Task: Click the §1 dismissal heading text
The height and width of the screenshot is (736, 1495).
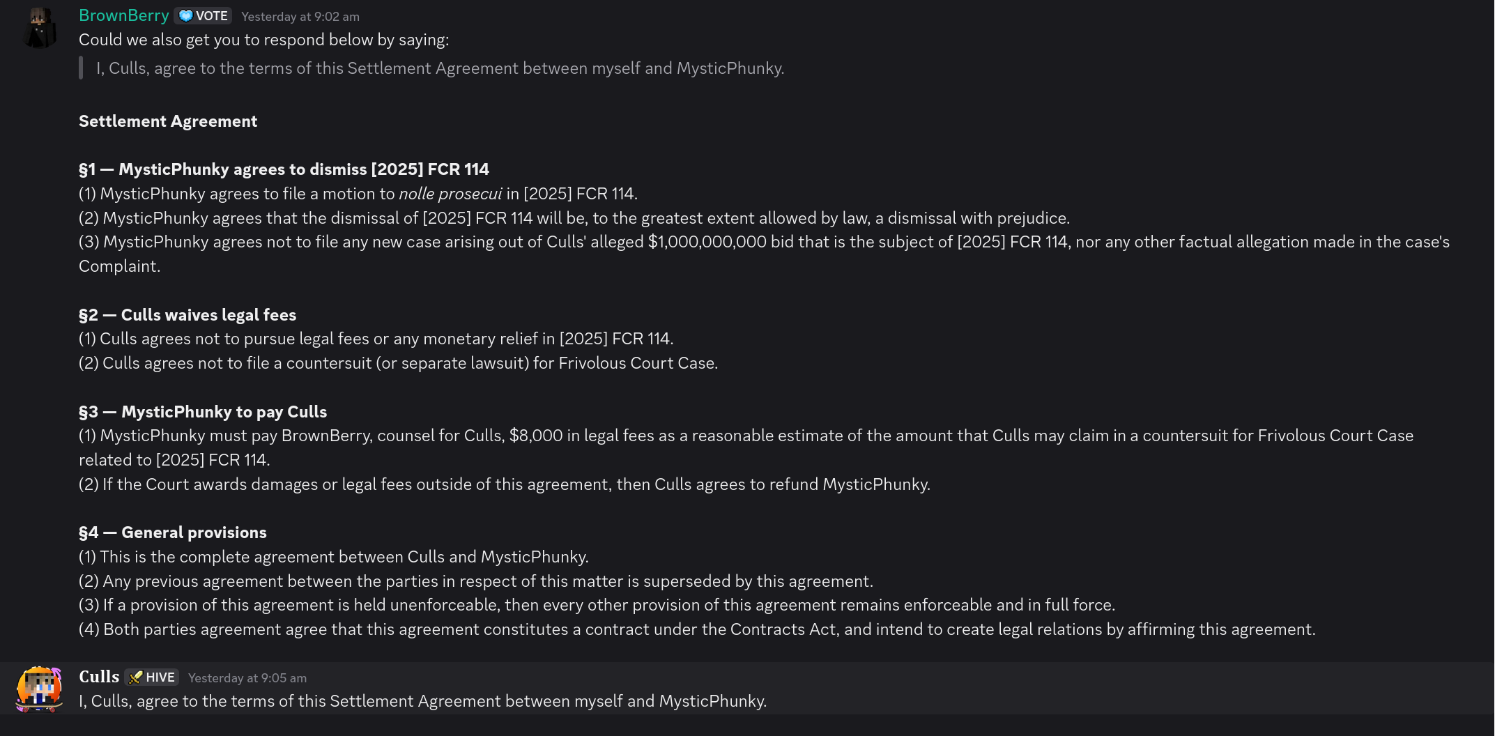Action: pyautogui.click(x=284, y=169)
